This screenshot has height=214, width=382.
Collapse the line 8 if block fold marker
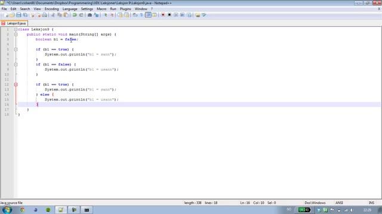[x=16, y=65]
